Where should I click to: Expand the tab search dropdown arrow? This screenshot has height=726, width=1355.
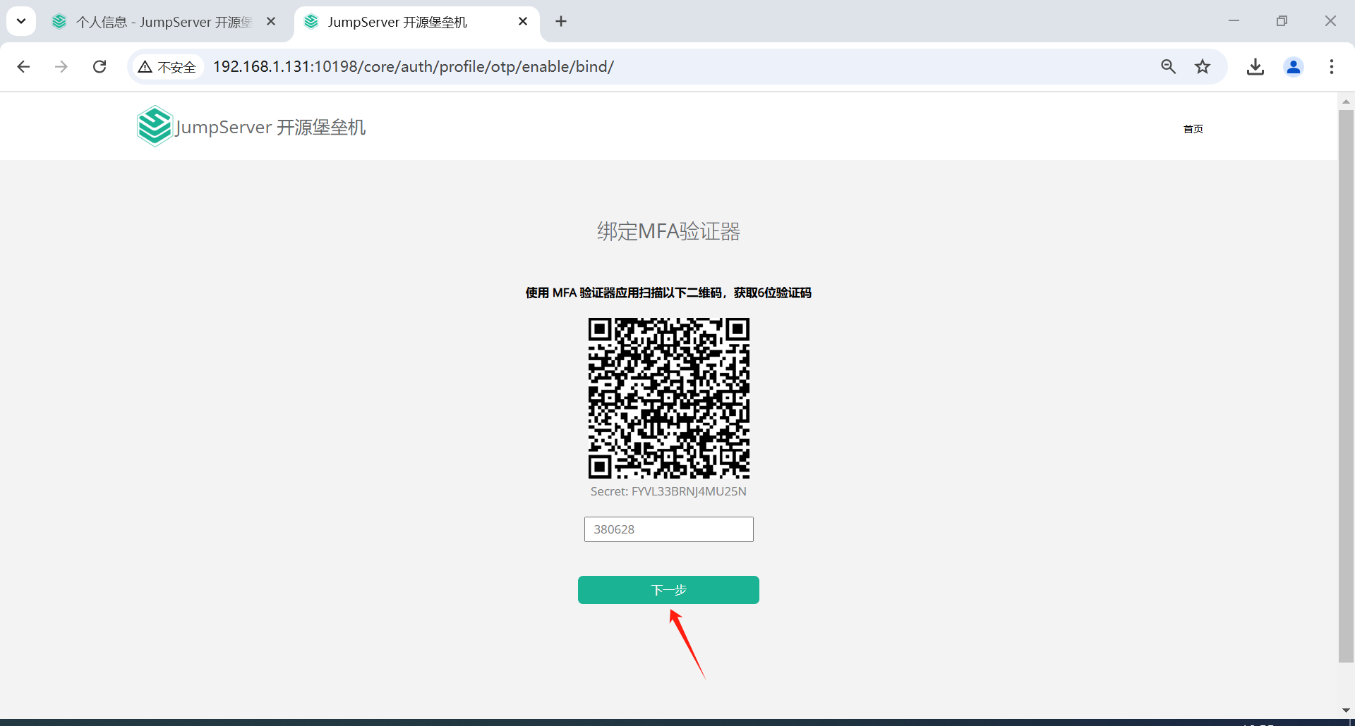pos(21,21)
